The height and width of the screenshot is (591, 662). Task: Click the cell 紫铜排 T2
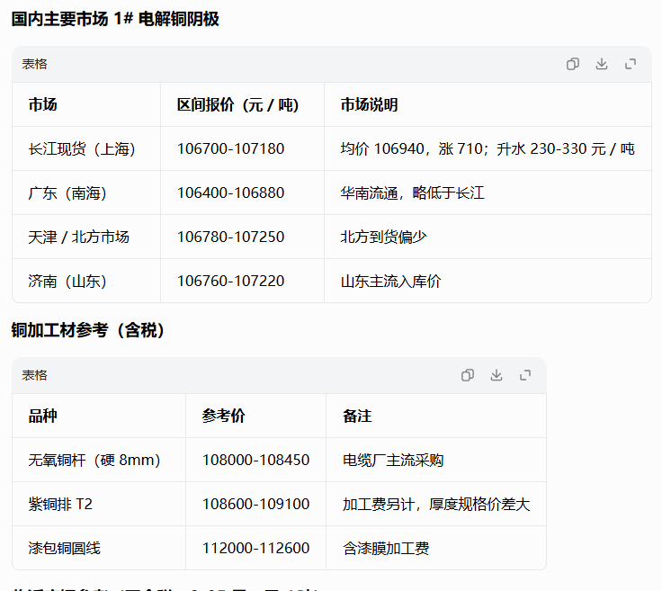60,504
